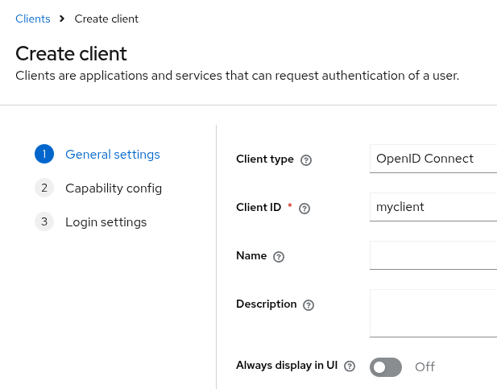Go to Capability config step

coord(114,188)
